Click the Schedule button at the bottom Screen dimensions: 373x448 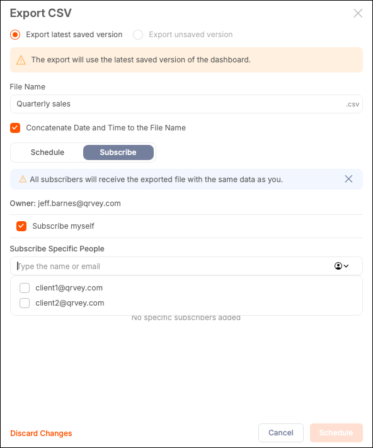pyautogui.click(x=336, y=433)
